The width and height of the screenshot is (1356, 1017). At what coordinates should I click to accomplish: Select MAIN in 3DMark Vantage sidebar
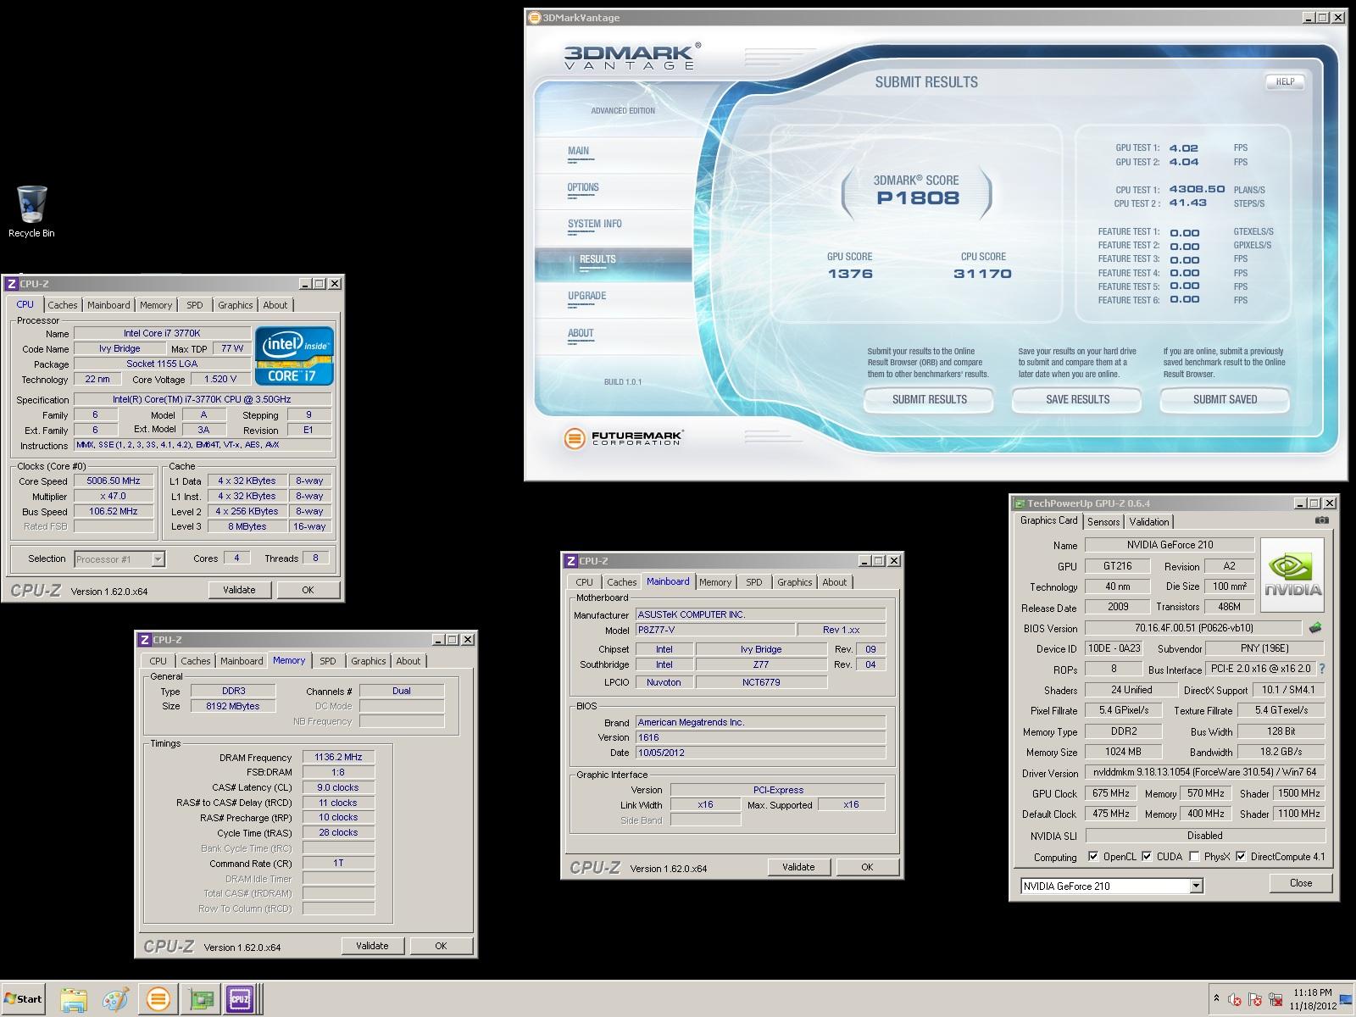[x=578, y=152]
